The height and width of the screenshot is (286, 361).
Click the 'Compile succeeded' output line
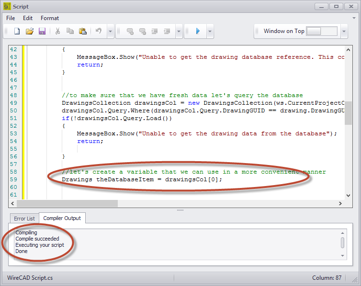click(37, 239)
